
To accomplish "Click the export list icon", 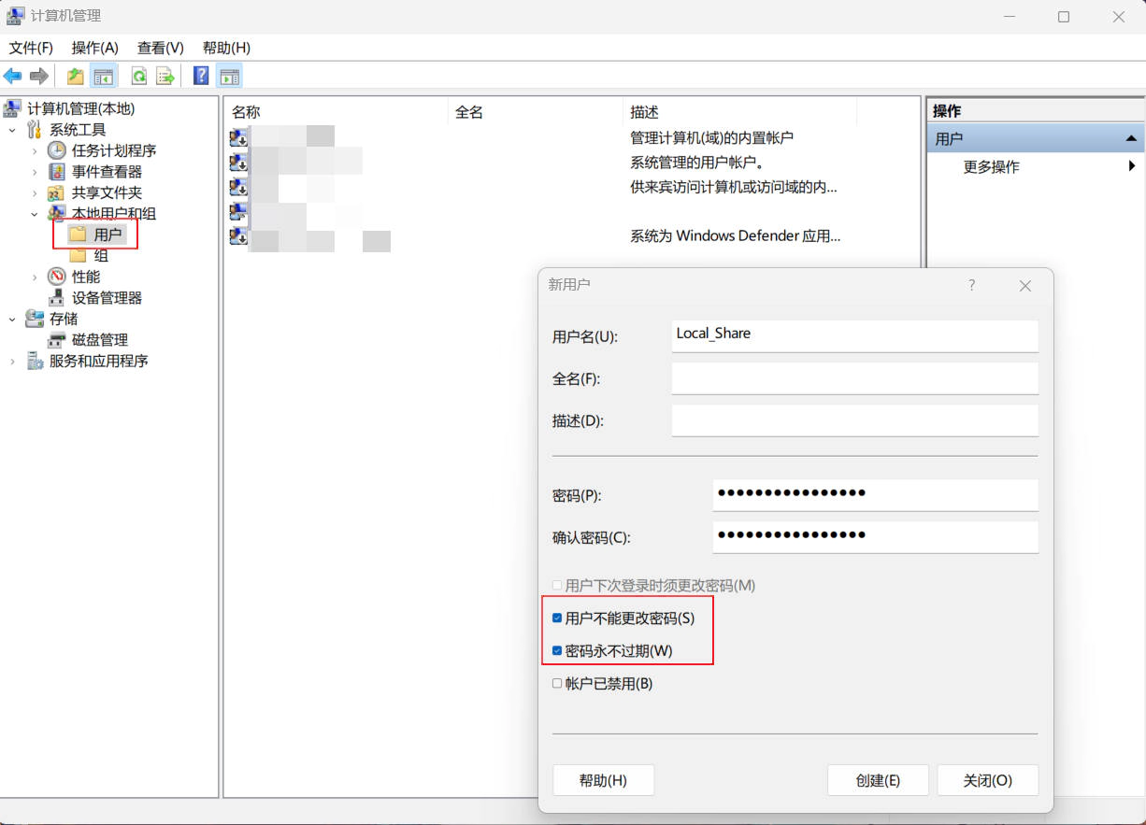I will (165, 76).
